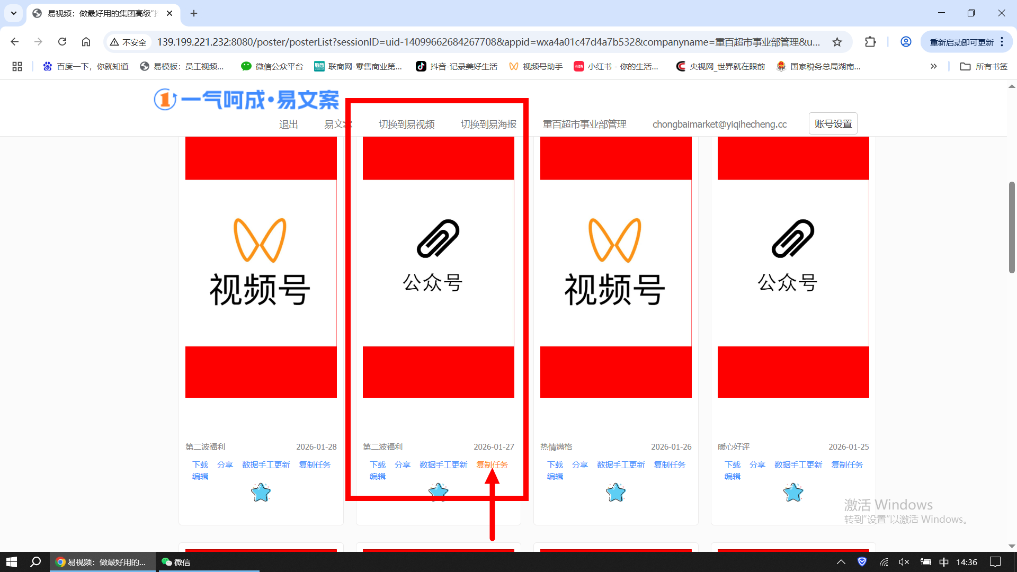This screenshot has width=1017, height=572.
Task: Click 重百超市事业部管理 in the navigation
Action: click(x=584, y=124)
